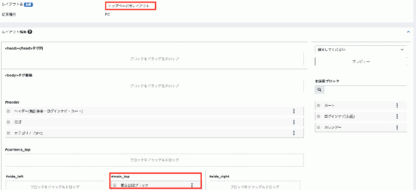416x190 pixels.
Task: Click the drag handle of the カレンダー block
Action: coord(319,127)
